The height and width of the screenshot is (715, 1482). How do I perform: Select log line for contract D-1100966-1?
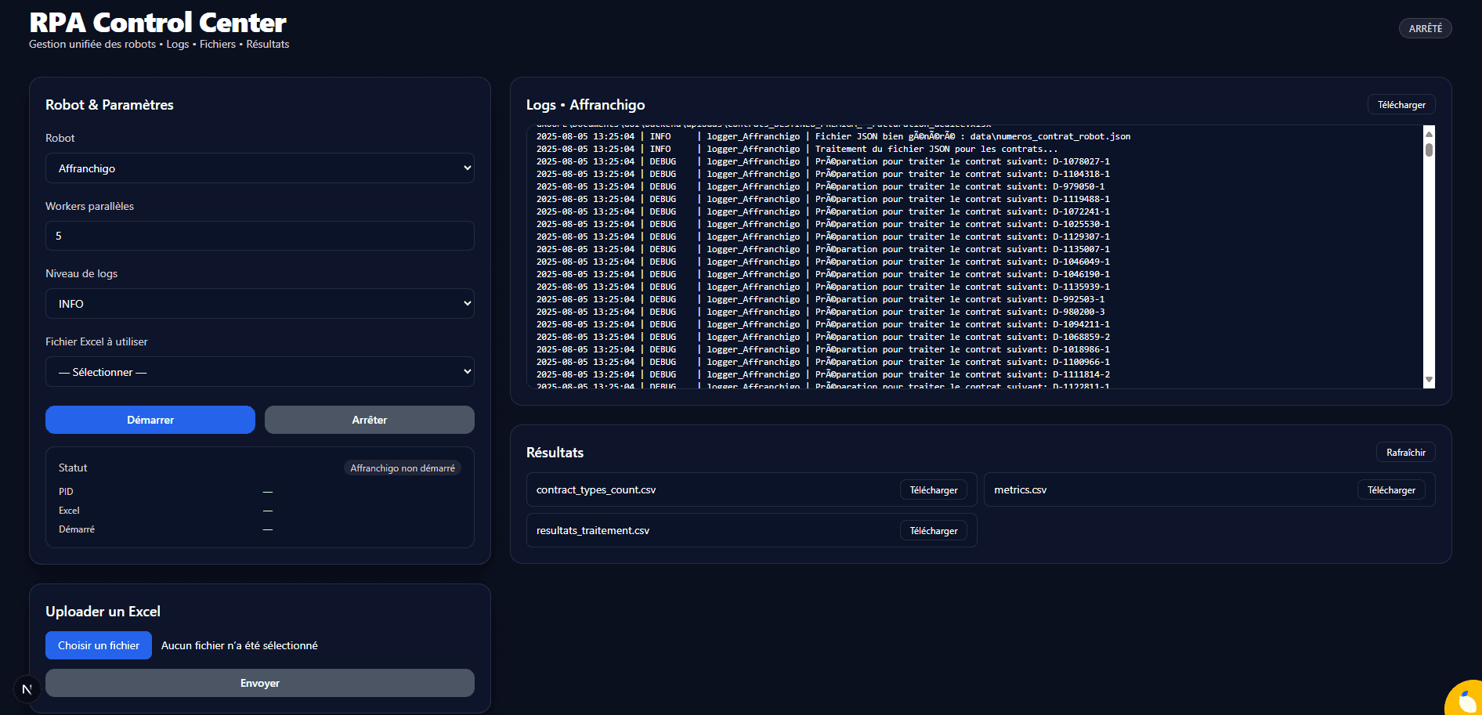point(823,362)
